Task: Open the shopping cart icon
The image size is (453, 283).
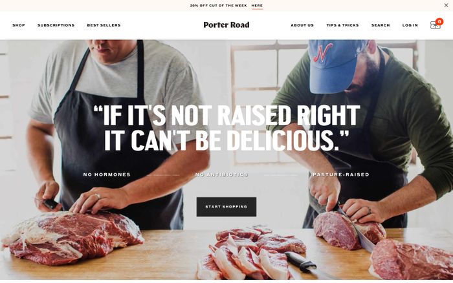Action: [x=435, y=25]
